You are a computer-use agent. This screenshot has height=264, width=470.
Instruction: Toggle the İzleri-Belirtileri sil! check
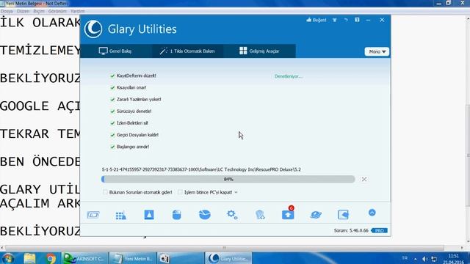pos(112,123)
